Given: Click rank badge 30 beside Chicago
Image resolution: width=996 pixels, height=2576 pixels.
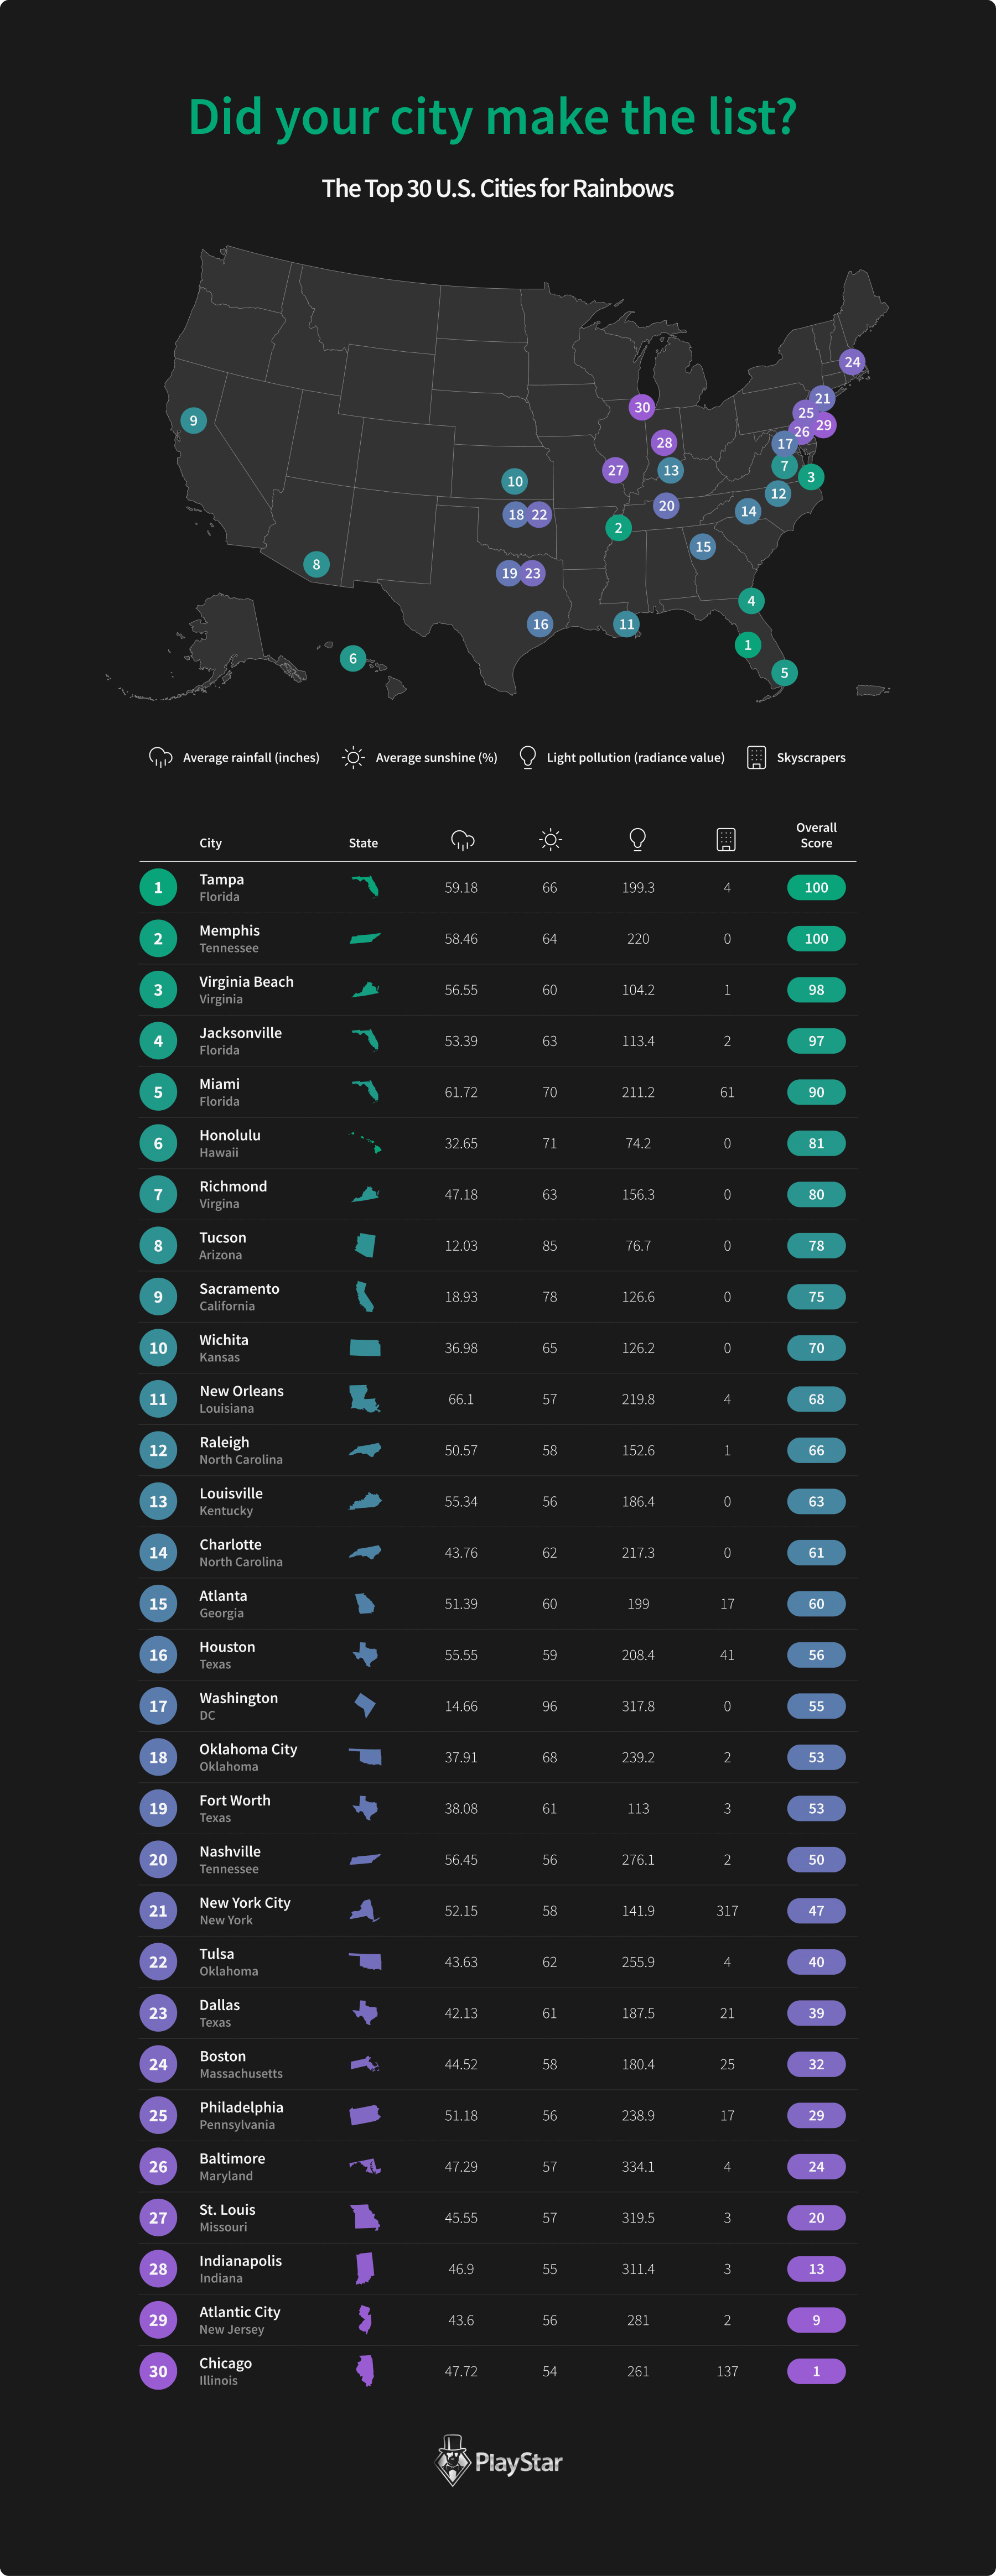Looking at the screenshot, I should [x=158, y=2371].
